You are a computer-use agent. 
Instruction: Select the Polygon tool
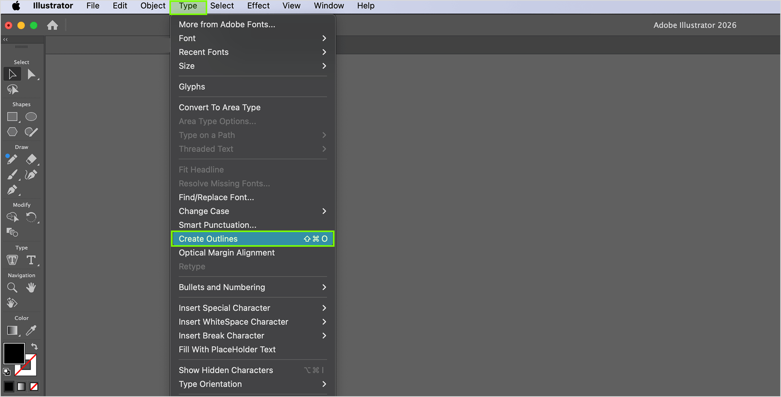(x=12, y=132)
